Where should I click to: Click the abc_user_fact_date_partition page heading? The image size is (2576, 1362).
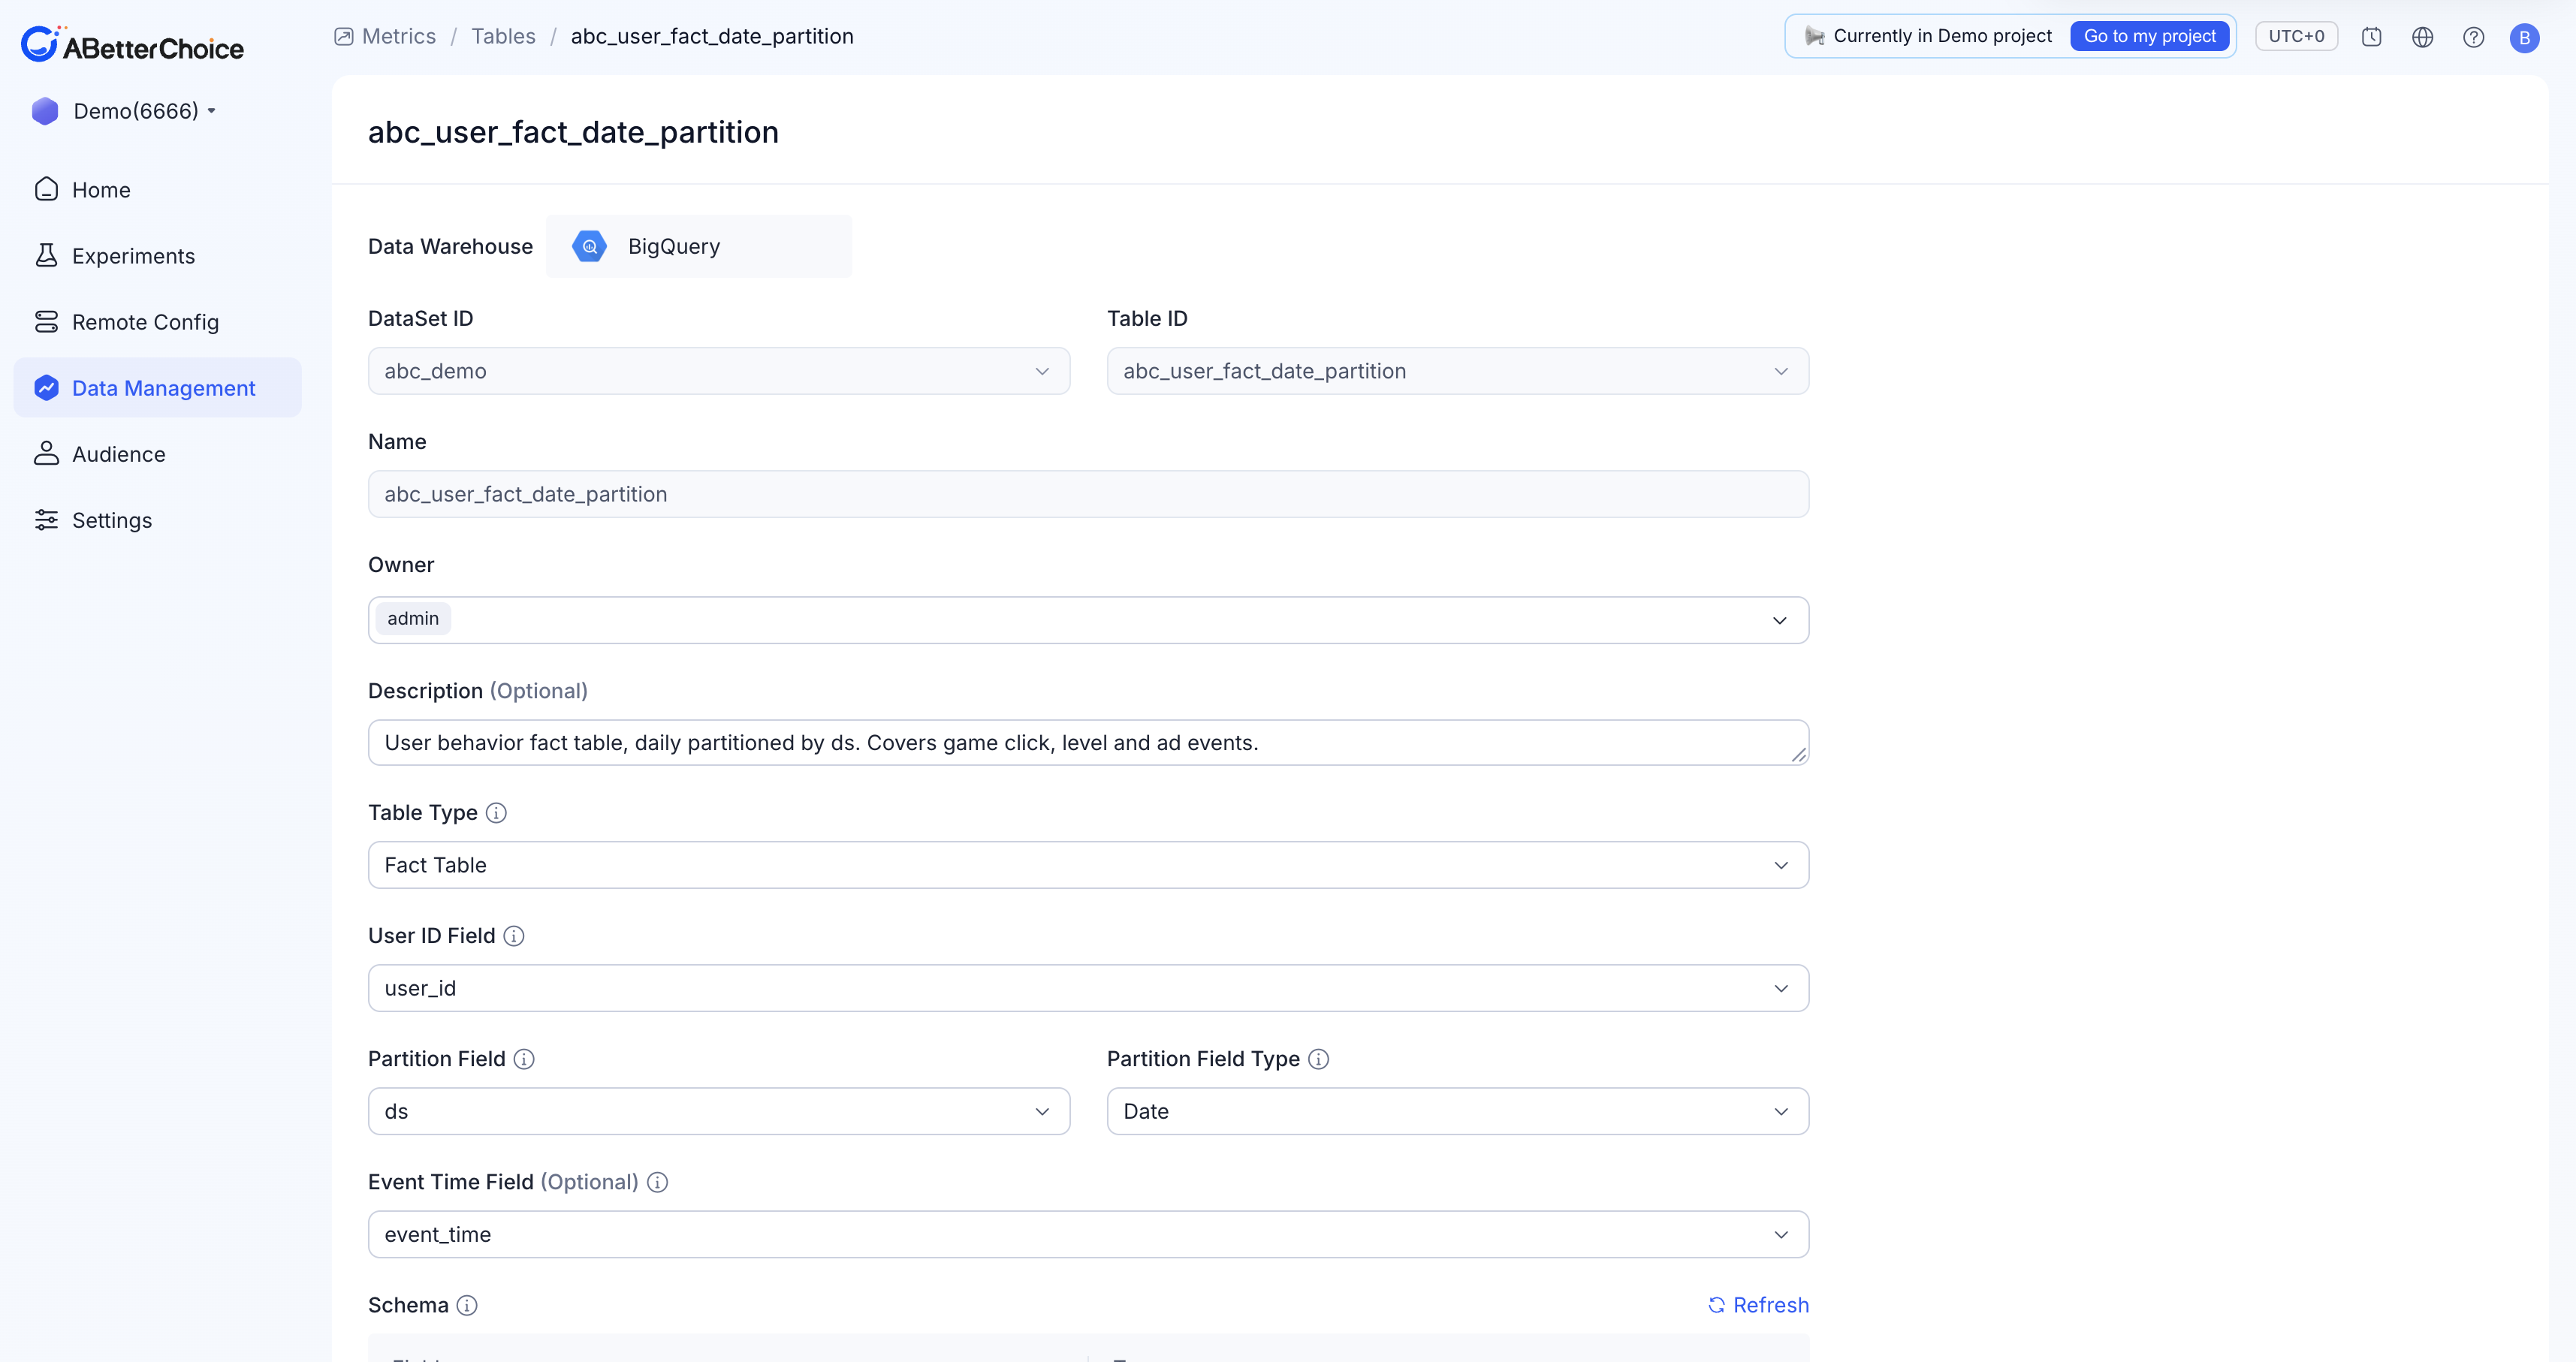tap(573, 132)
